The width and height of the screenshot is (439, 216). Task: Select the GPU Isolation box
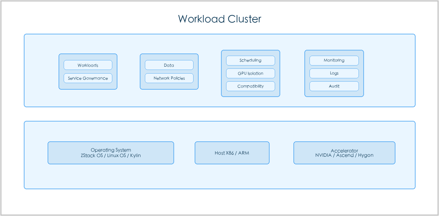tap(251, 73)
